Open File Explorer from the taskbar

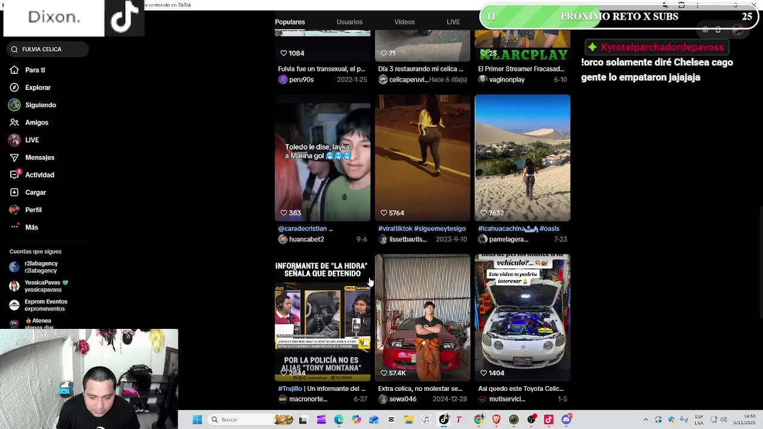coord(409,419)
